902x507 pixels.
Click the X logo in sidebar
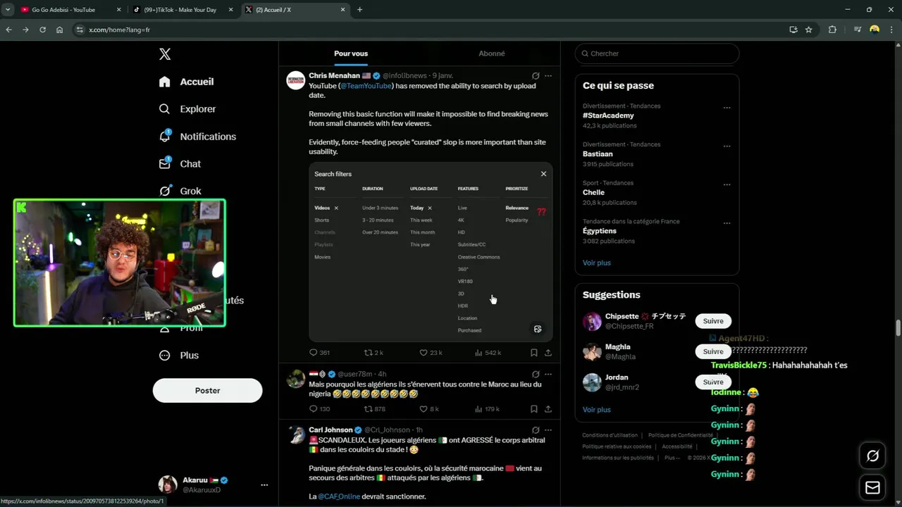[165, 54]
